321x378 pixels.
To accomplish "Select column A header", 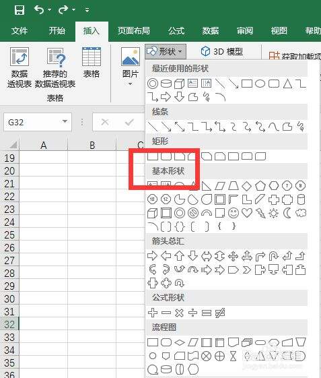I will click(44, 145).
